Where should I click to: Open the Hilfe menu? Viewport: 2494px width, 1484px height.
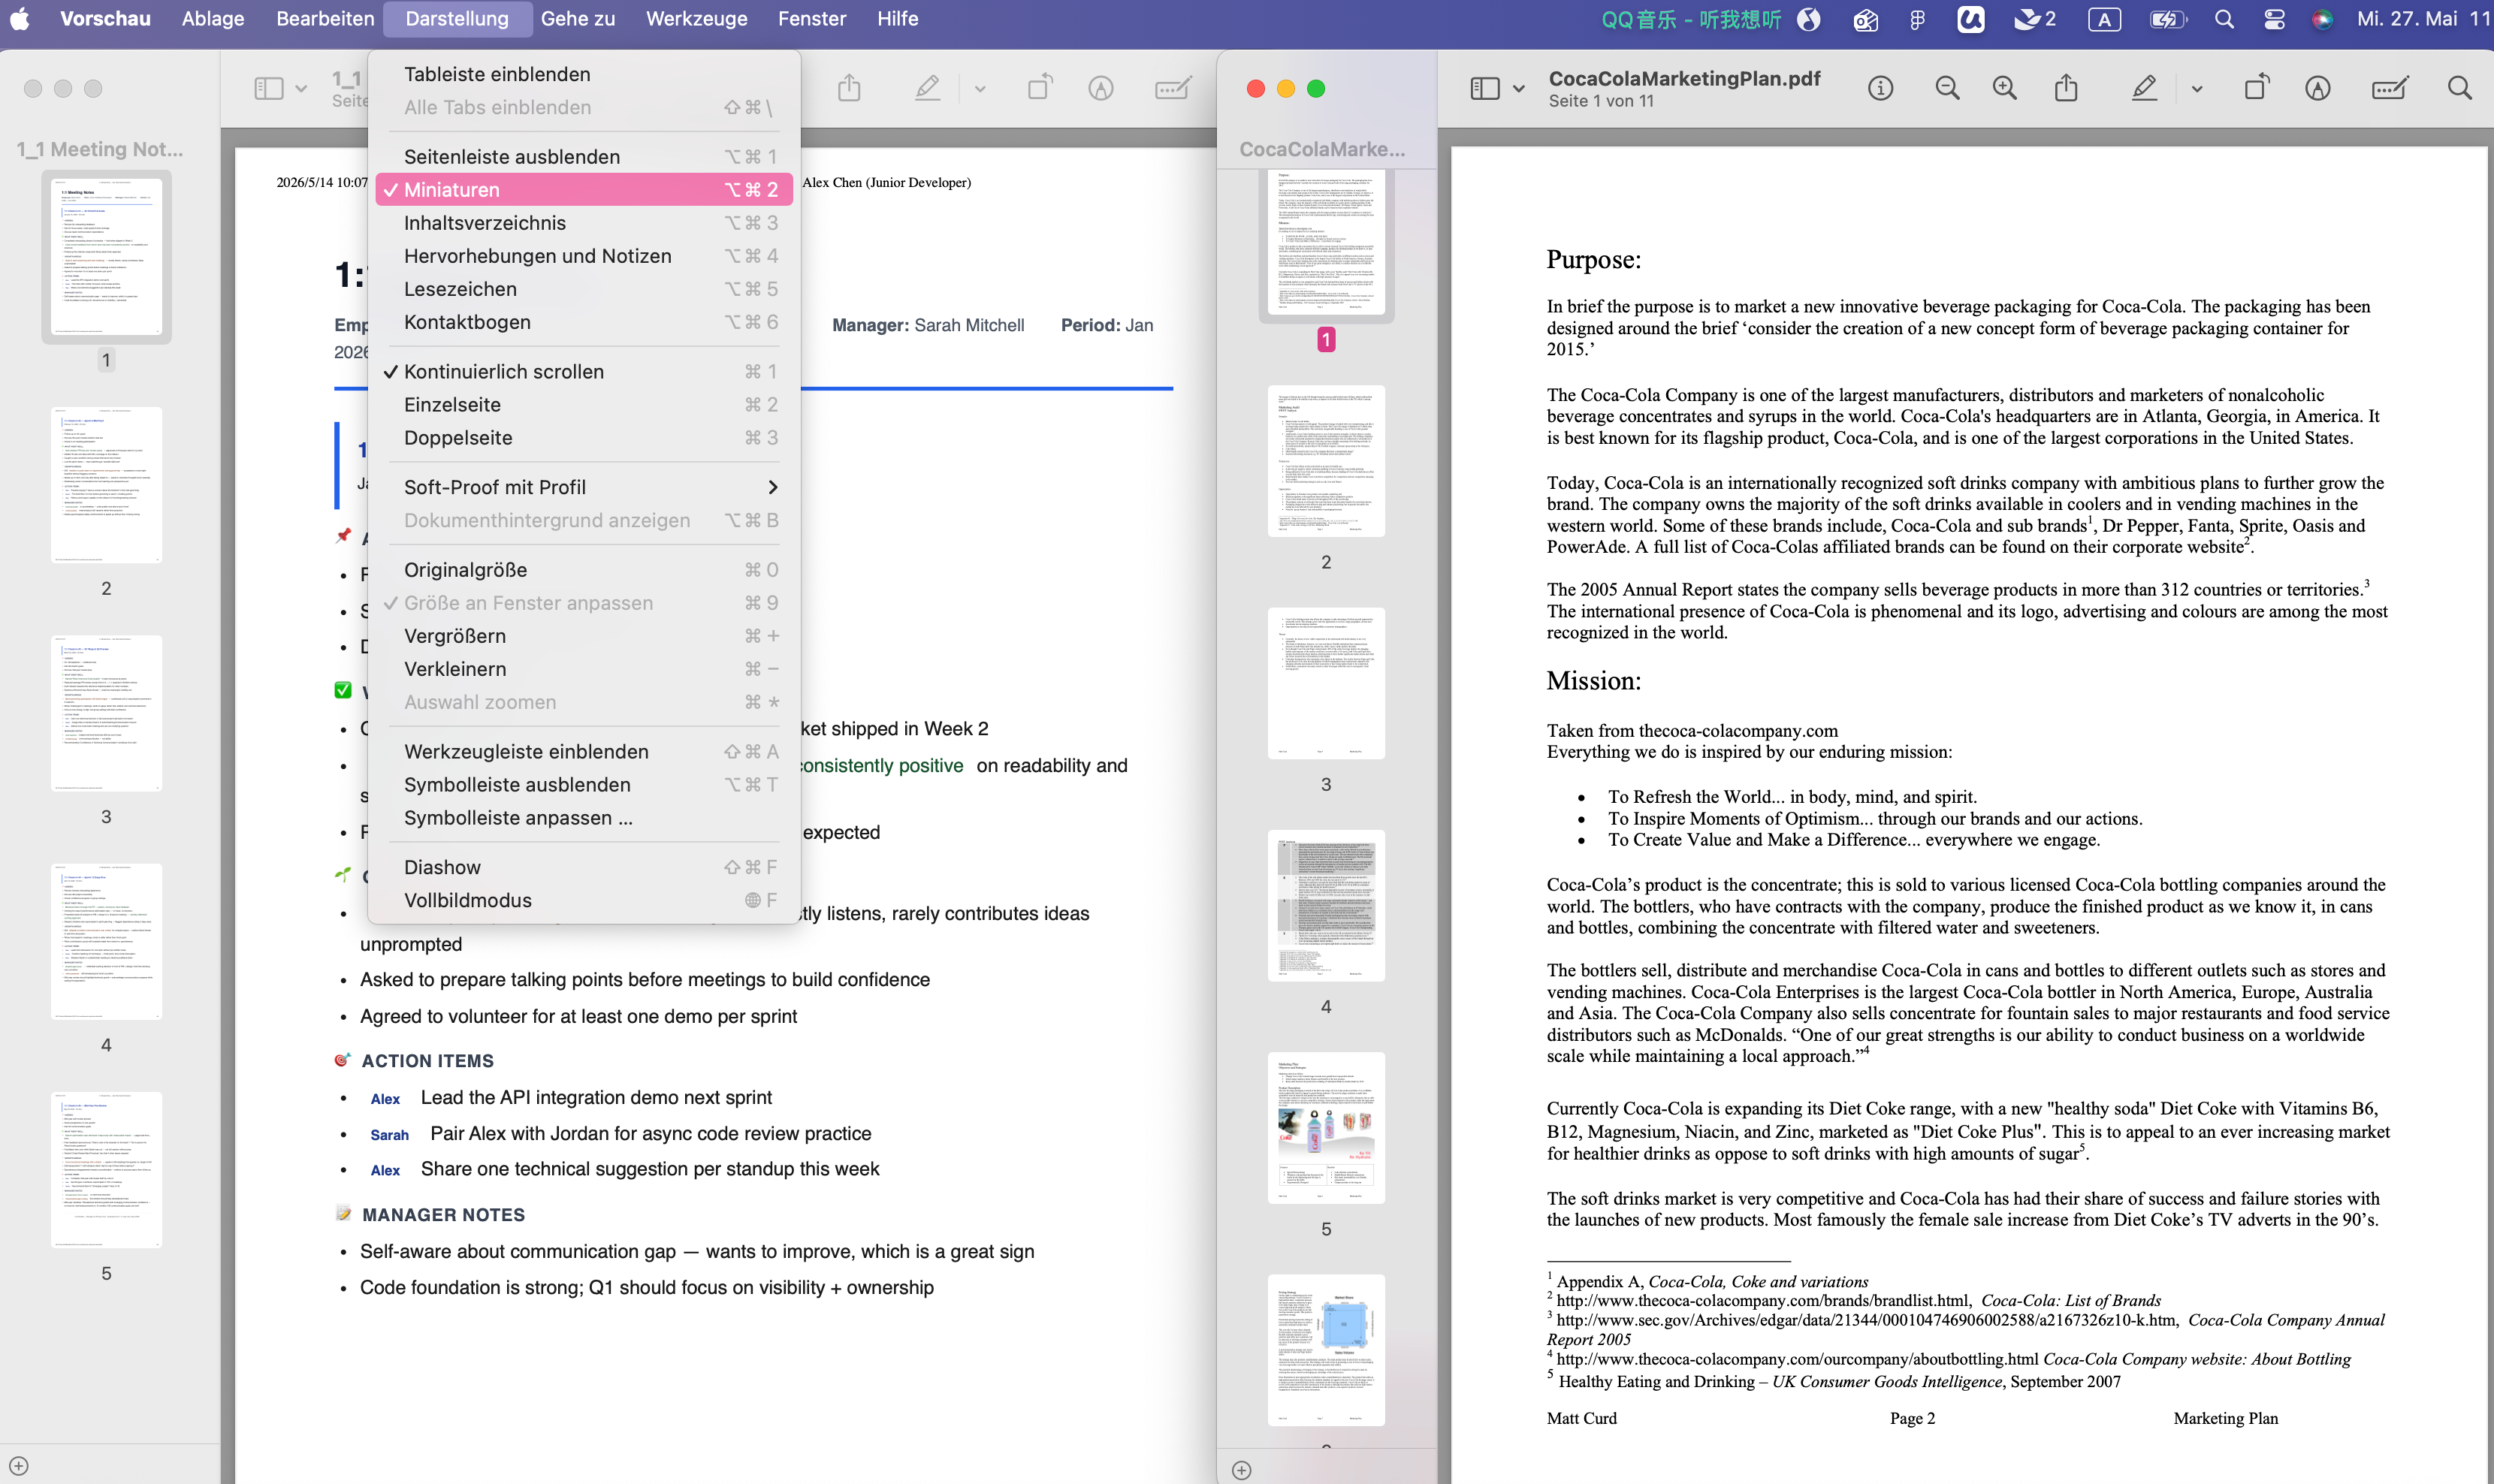(x=898, y=19)
